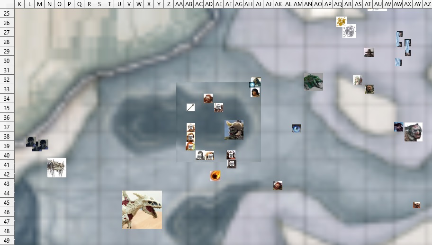Click the white-haired elf token

tap(357, 79)
